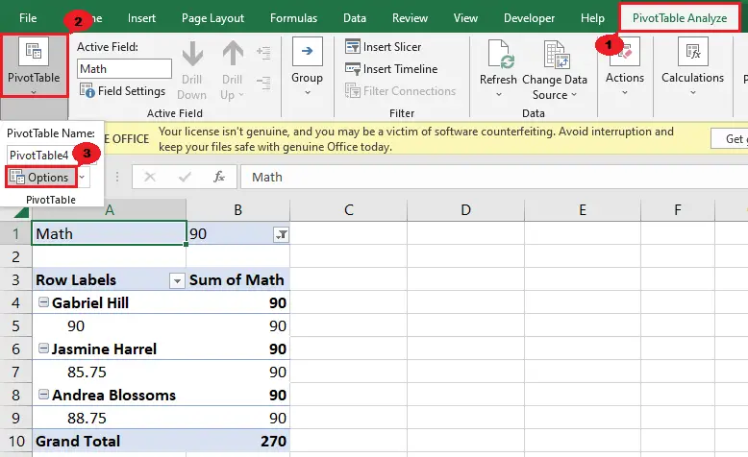The height and width of the screenshot is (457, 748).
Task: Open the Math filter dropdown in B1
Action: [281, 234]
